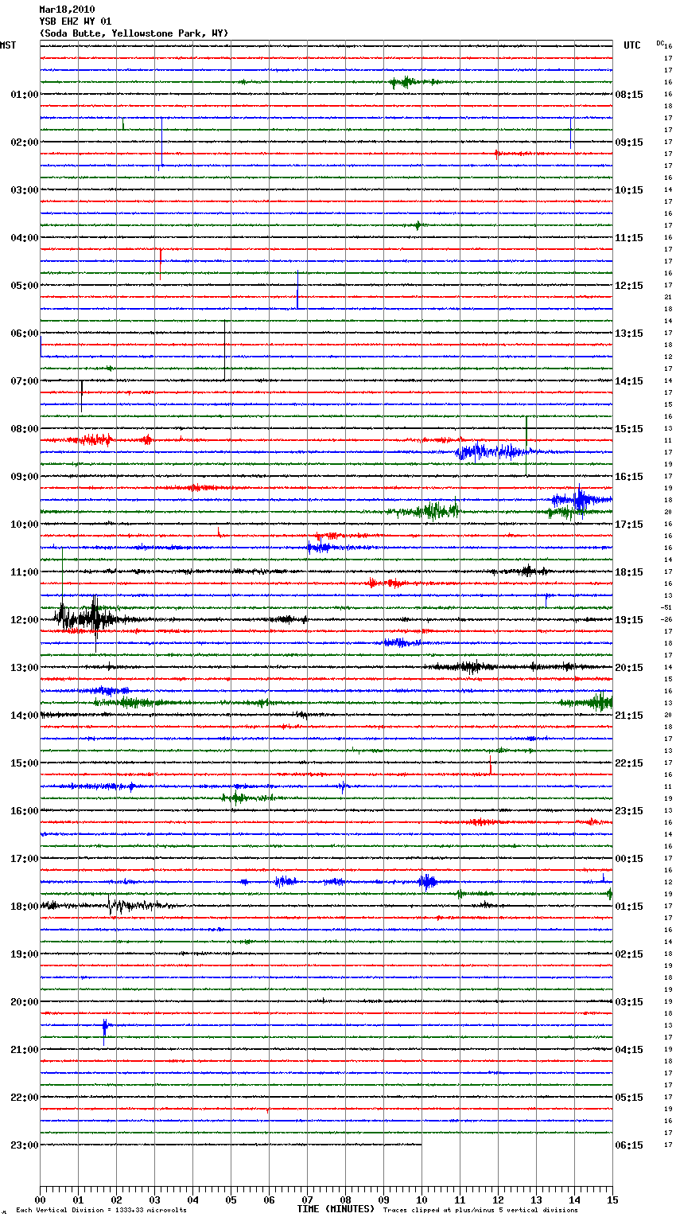Viewport: 676px width, 1221px height.
Task: Click the Traces clipped footer note
Action: 480,1211
